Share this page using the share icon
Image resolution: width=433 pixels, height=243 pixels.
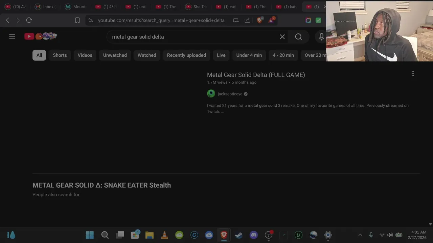pyautogui.click(x=247, y=20)
